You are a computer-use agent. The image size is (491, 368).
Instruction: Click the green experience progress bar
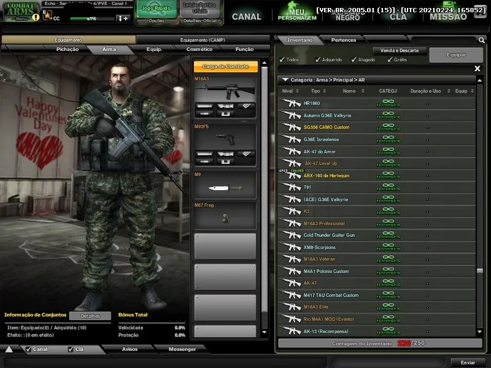(92, 18)
